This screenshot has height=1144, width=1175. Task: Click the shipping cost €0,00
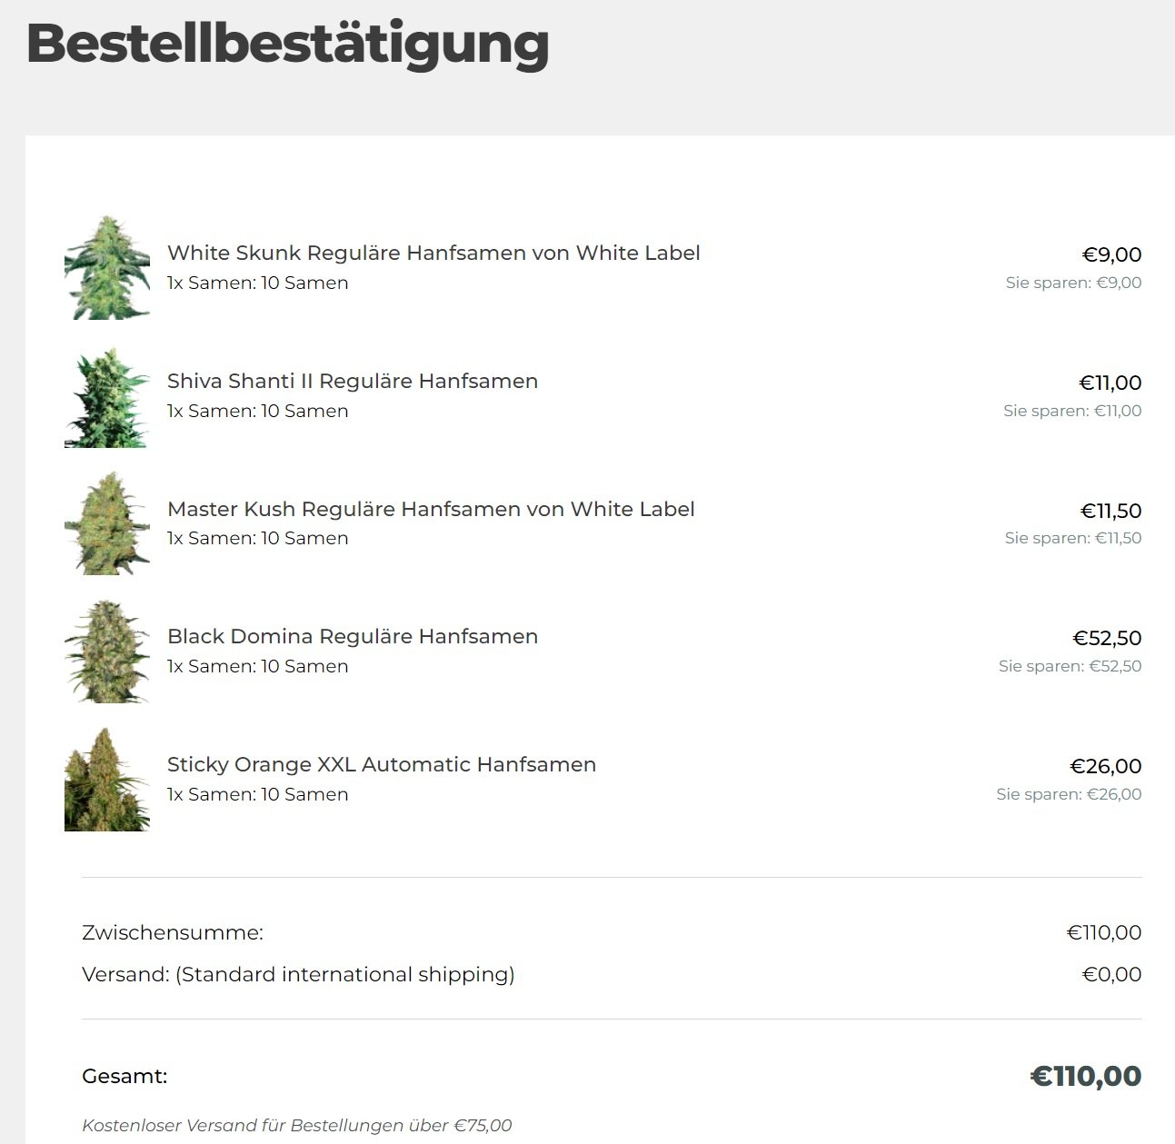(x=1111, y=974)
